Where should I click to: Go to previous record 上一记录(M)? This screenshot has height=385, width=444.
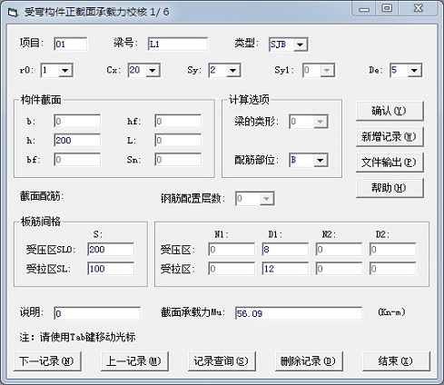click(134, 361)
